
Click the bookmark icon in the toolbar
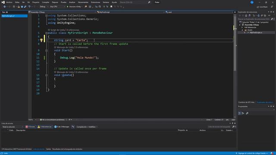pyautogui.click(x=111, y=7)
